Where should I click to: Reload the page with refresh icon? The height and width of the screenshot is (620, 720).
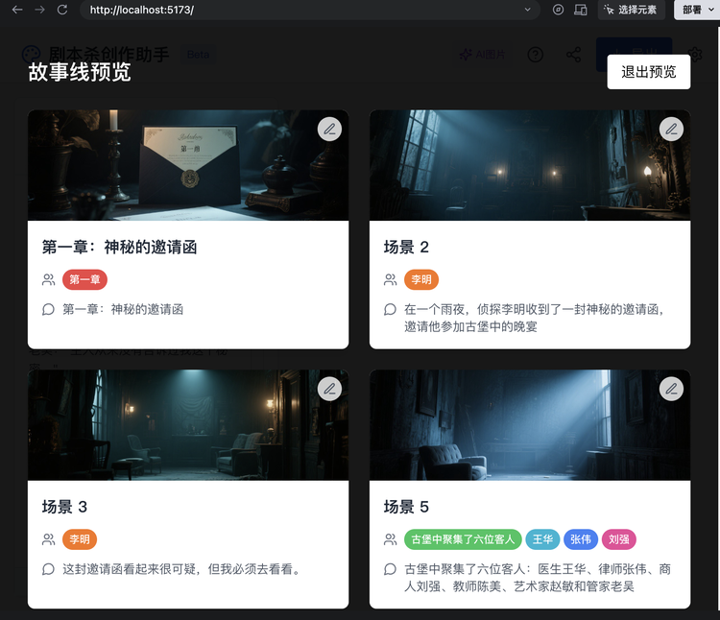click(x=62, y=10)
